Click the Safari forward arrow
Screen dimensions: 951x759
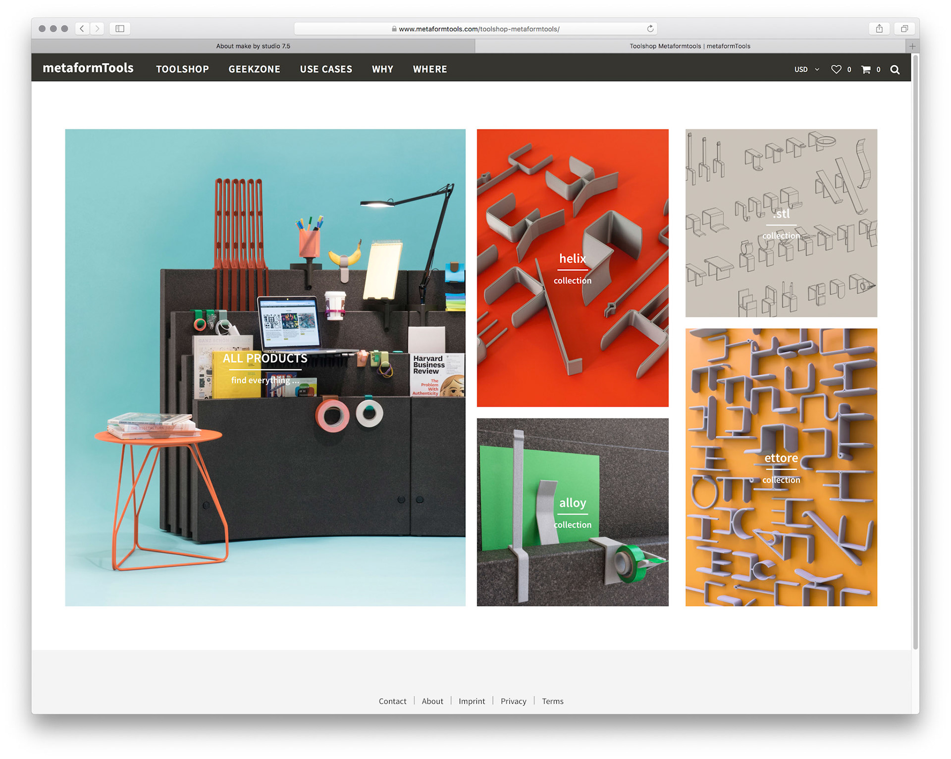coord(97,29)
